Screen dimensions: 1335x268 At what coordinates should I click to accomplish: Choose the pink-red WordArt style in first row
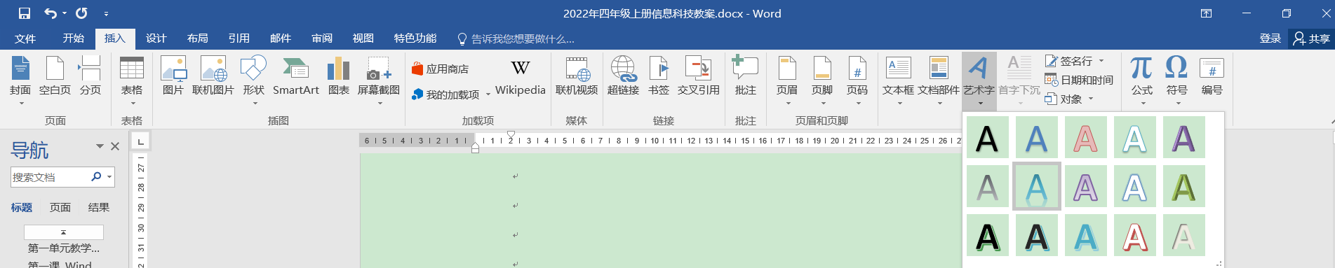[1086, 138]
